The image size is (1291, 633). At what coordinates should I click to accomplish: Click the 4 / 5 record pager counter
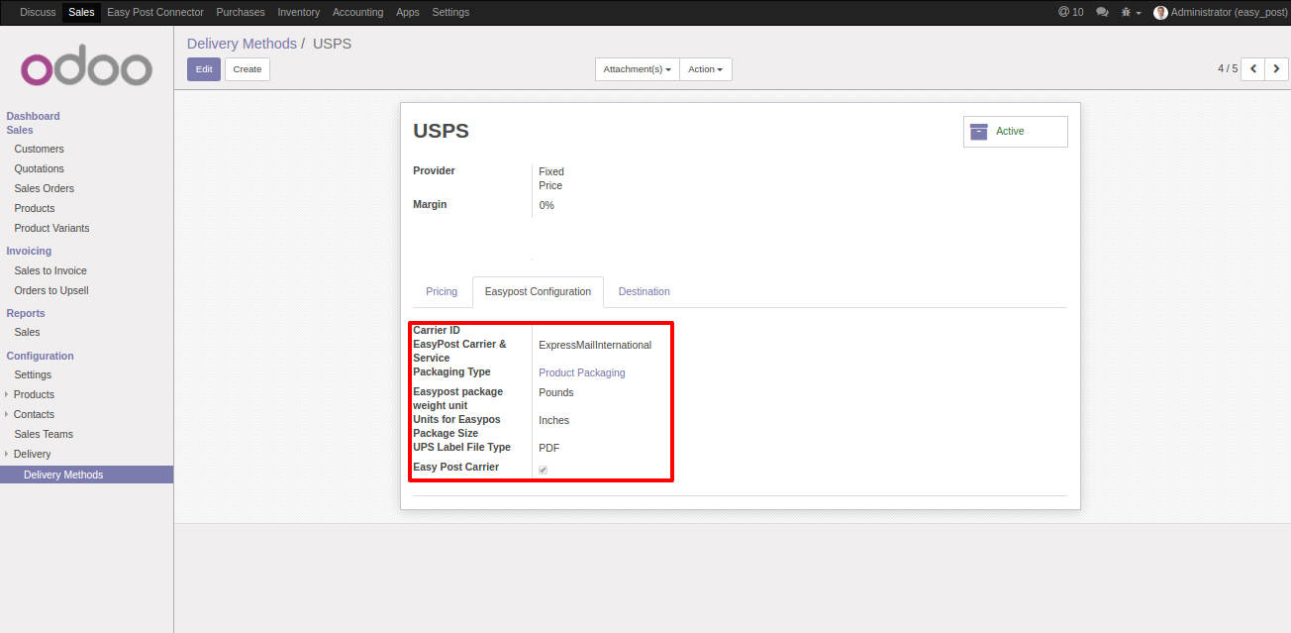[1228, 68]
